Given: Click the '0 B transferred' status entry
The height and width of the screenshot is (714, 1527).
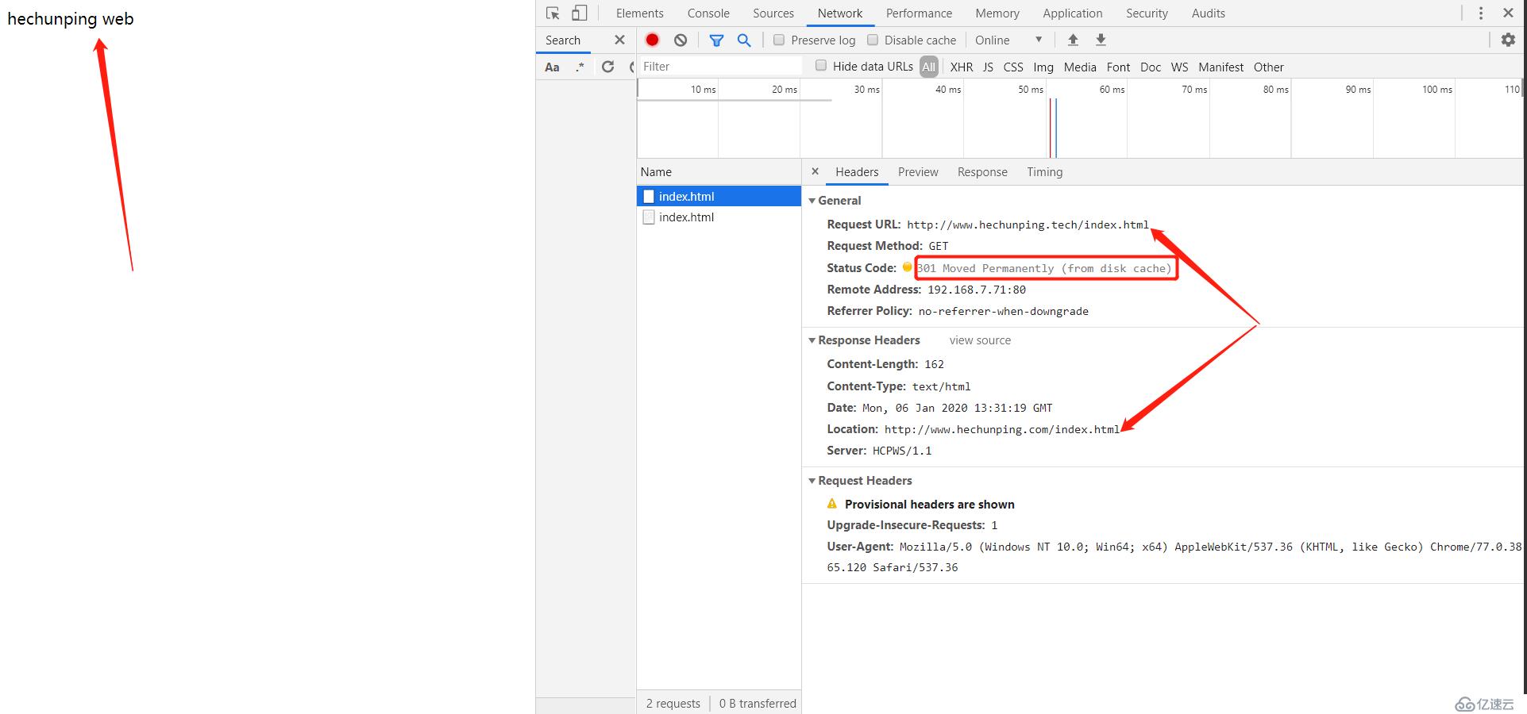Looking at the screenshot, I should point(758,704).
